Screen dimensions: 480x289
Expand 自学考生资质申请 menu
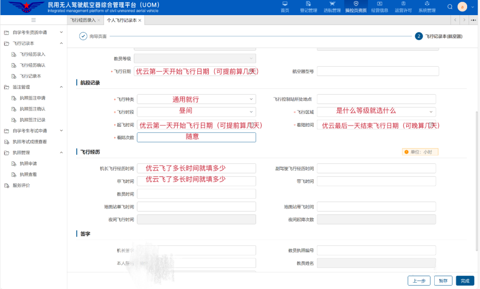[61, 32]
